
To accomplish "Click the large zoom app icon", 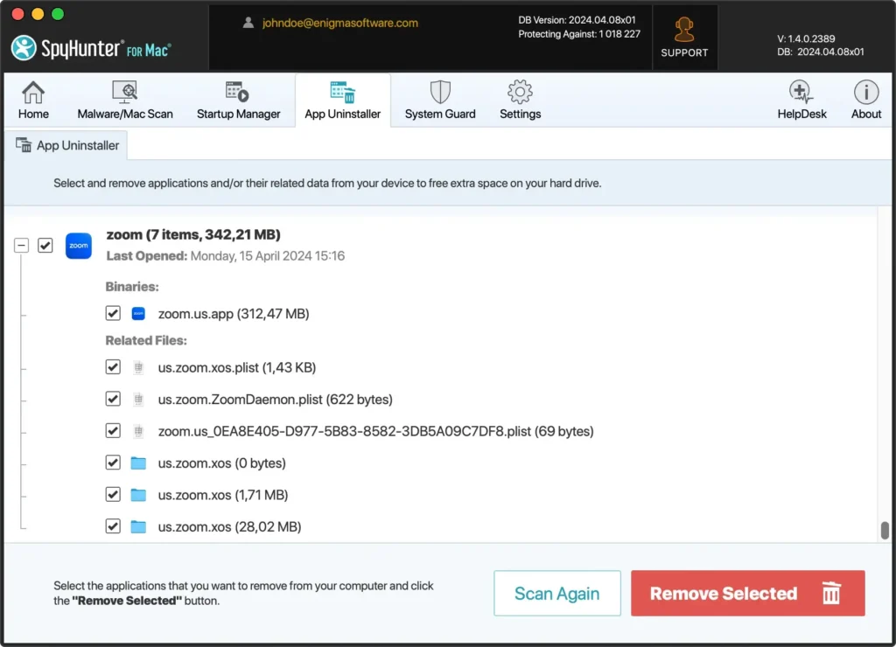I will click(78, 246).
